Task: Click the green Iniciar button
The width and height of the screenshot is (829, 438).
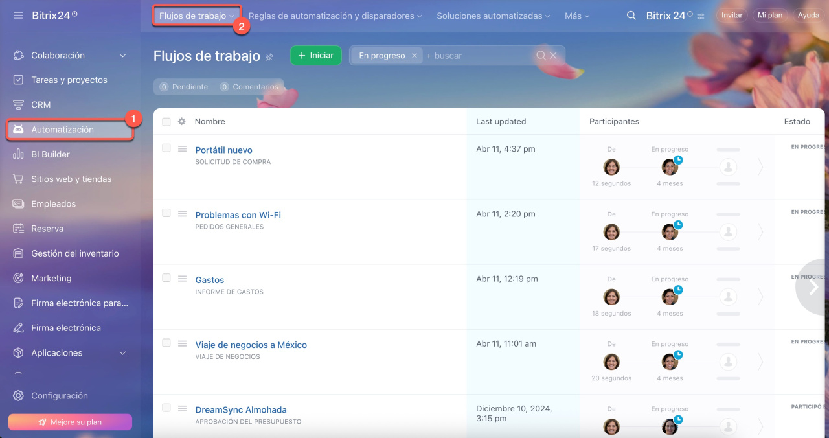Action: click(x=316, y=55)
